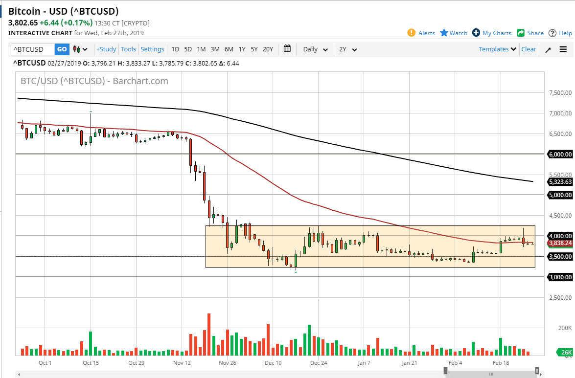Select the candlestick chart type icon
The height and width of the screenshot is (378, 575).
click(x=76, y=49)
